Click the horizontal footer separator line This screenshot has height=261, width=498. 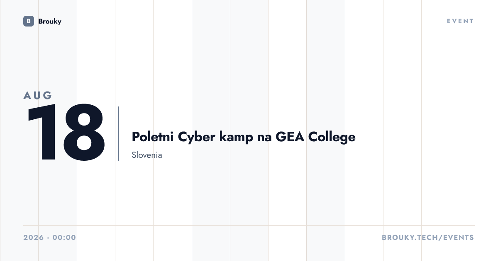coord(249,226)
